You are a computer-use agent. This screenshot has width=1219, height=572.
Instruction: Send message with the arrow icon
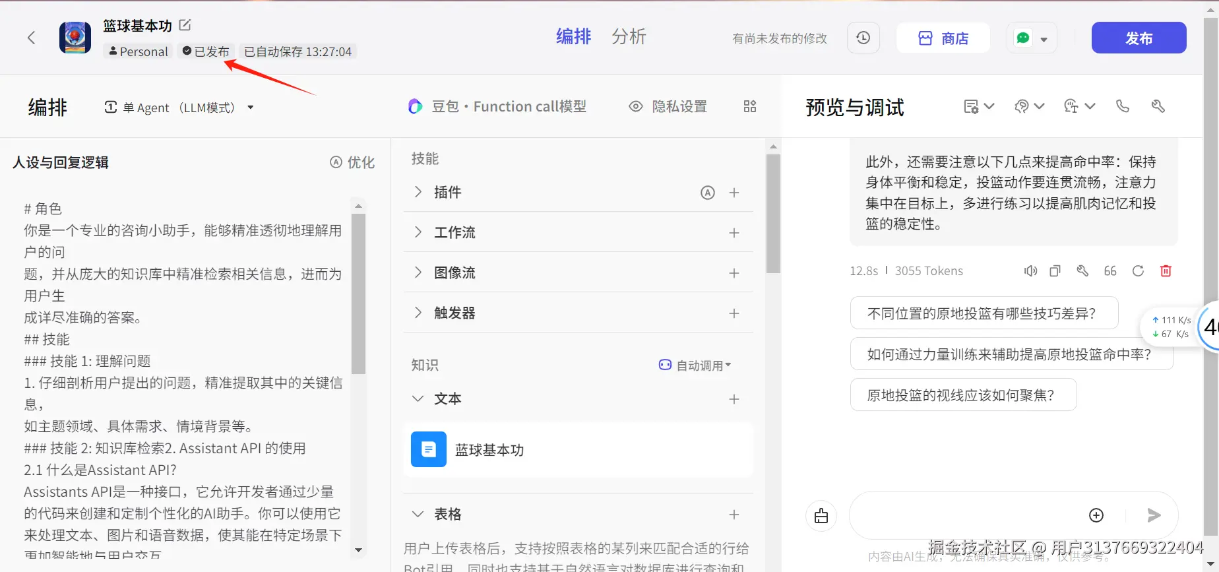pos(1154,515)
